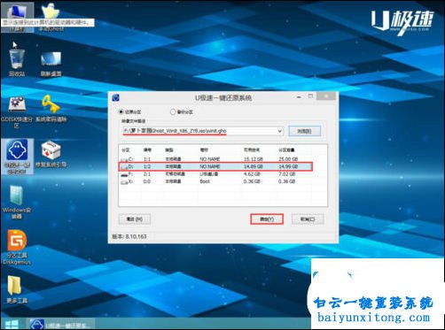Confirm with the OK (Y) button
The height and width of the screenshot is (330, 445).
point(267,219)
